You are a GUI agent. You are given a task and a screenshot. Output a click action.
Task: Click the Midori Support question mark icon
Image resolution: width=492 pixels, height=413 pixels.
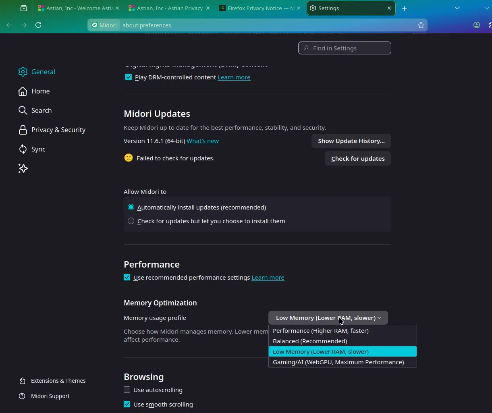(23, 396)
